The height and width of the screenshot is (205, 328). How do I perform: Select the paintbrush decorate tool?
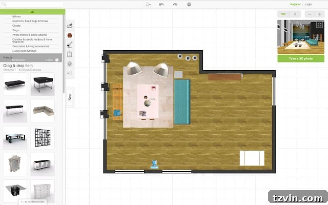point(70,45)
